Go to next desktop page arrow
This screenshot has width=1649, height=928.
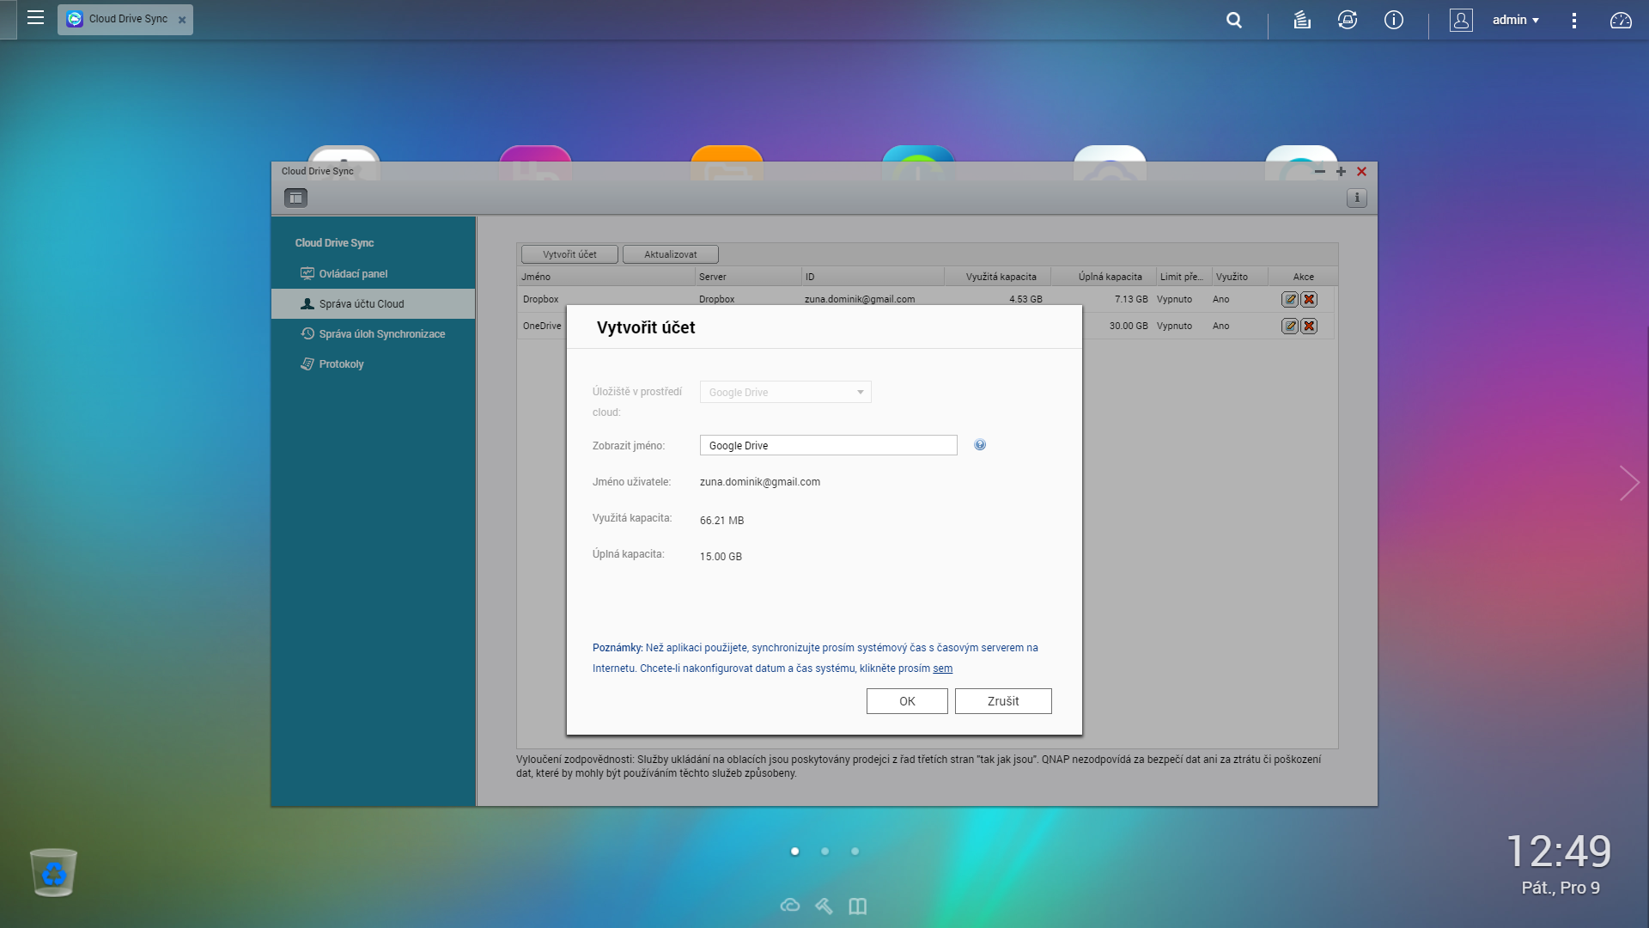pyautogui.click(x=1628, y=483)
